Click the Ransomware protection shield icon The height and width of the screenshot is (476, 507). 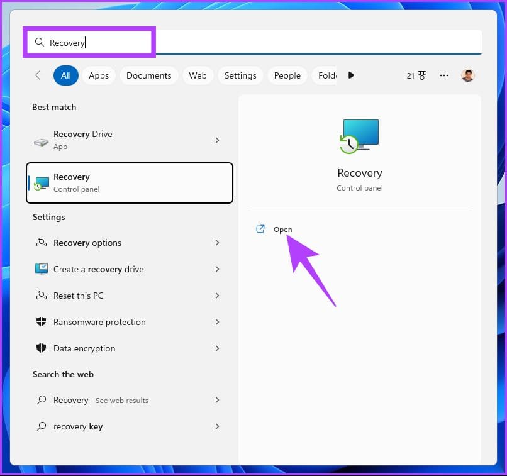(42, 321)
